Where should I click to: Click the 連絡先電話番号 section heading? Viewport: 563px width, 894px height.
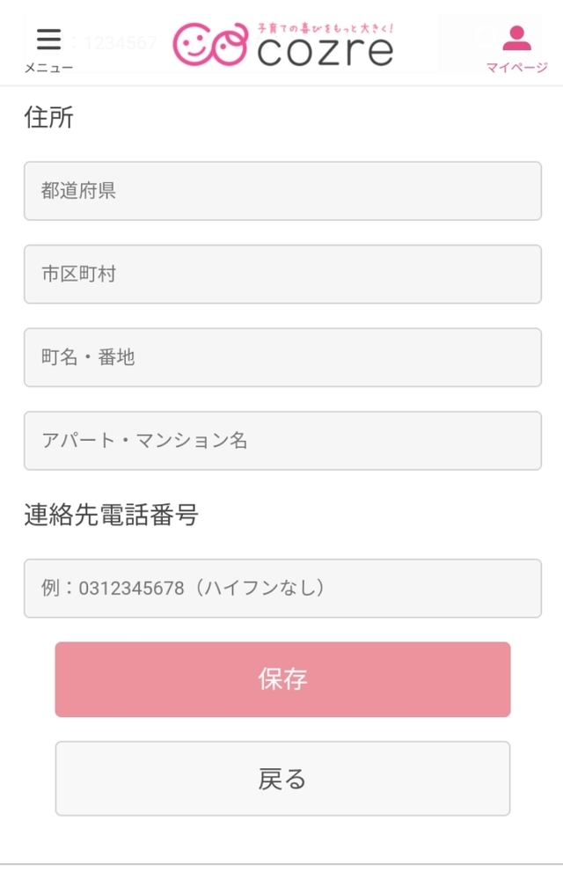click(111, 515)
